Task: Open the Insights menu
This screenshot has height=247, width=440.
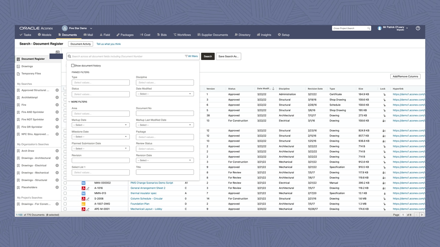Action: (264, 35)
